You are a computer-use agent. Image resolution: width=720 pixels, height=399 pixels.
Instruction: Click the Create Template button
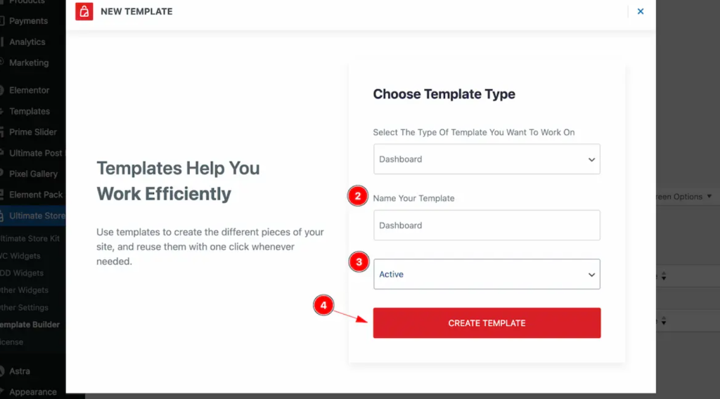[487, 323]
